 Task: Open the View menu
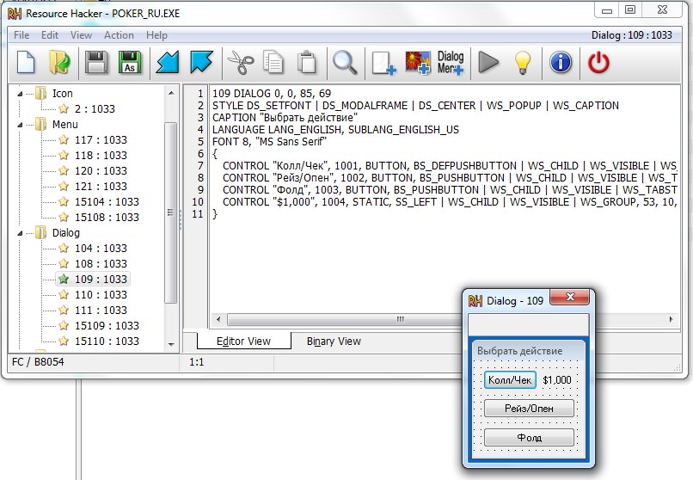[81, 35]
